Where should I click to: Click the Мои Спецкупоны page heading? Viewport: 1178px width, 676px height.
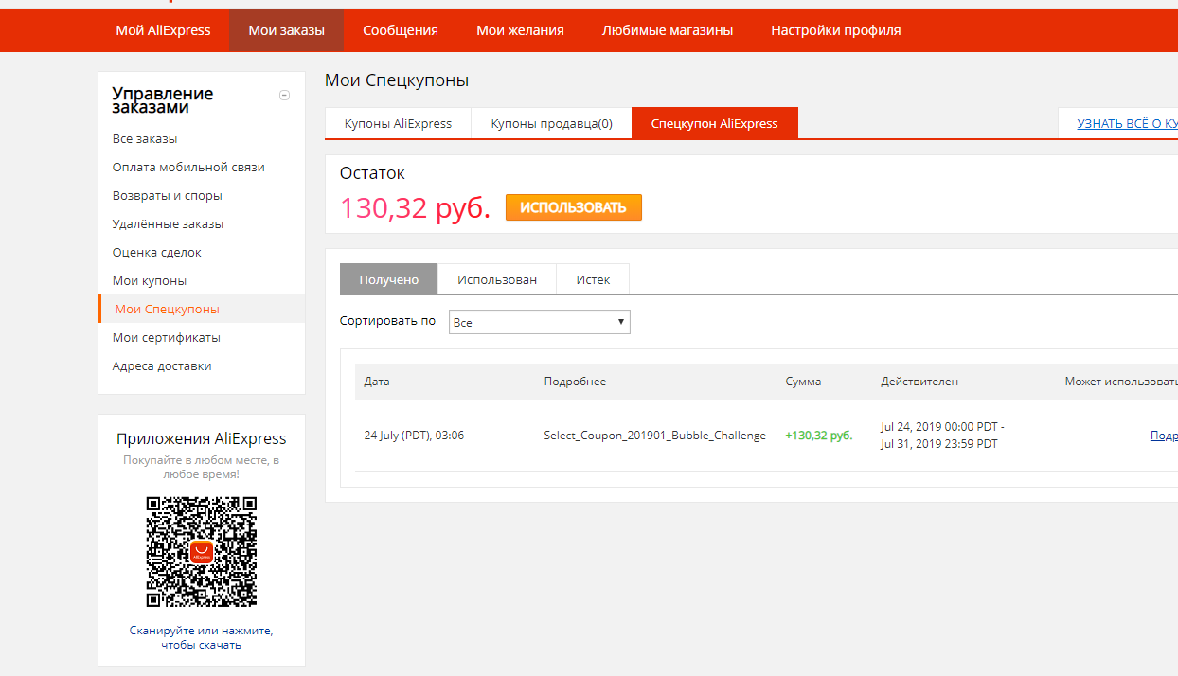tap(397, 80)
